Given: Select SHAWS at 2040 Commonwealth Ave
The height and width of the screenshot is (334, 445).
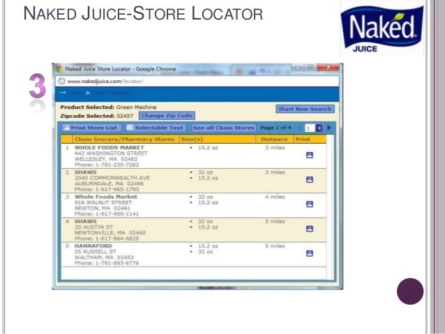Looking at the screenshot, I should 85,172.
